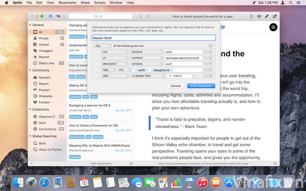Open bookmark in browser with share icon
The image size is (306, 191).
coord(275,16)
